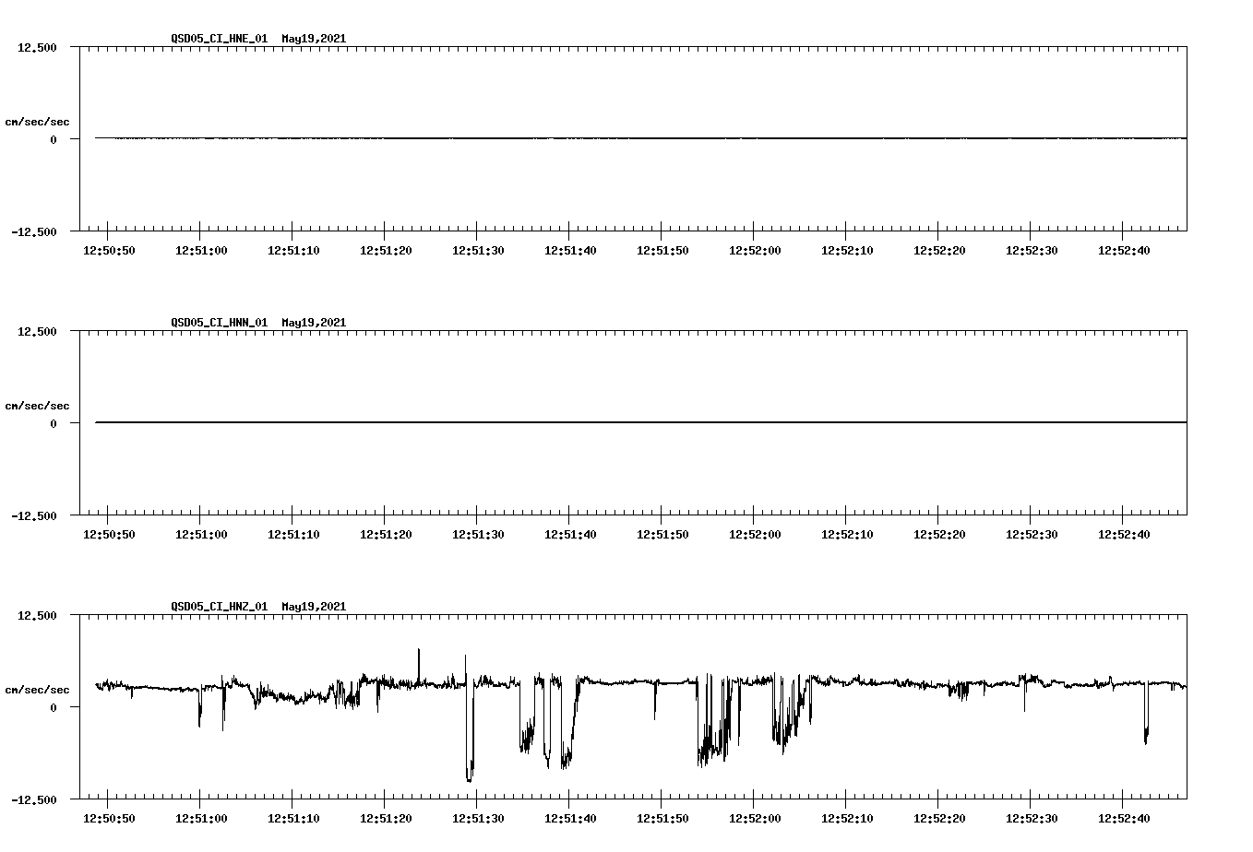
Task: Click the May19,2021 date on the bottom plot
Action: tap(314, 607)
